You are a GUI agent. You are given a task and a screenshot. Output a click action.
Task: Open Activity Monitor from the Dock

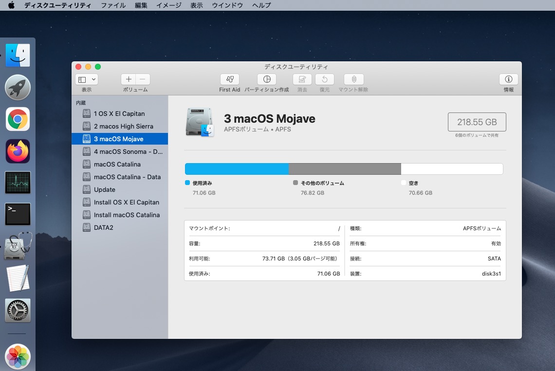click(x=18, y=183)
